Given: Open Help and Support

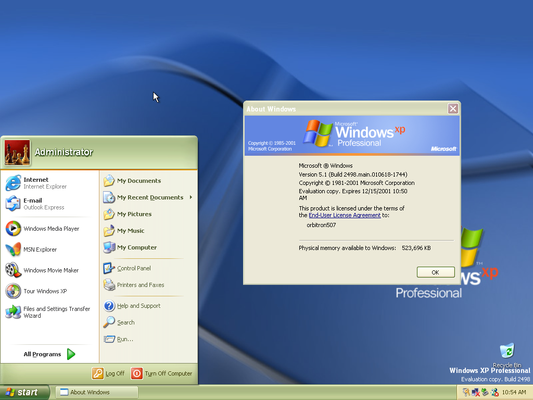Looking at the screenshot, I should click(148, 305).
